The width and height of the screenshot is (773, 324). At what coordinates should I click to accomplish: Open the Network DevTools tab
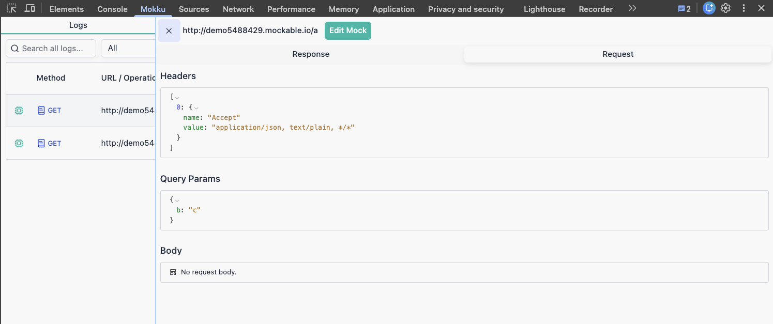238,9
